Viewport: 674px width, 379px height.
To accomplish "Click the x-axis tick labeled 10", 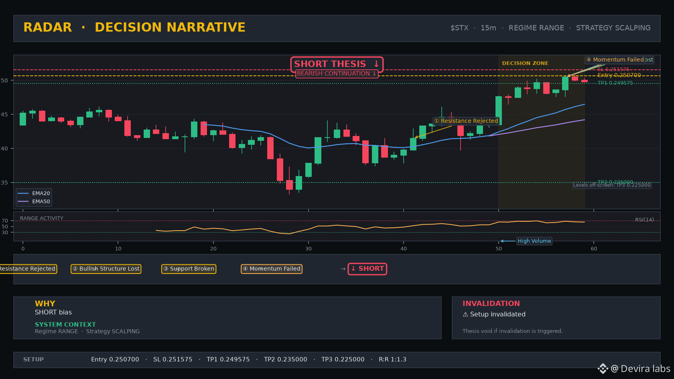I will (x=118, y=249).
